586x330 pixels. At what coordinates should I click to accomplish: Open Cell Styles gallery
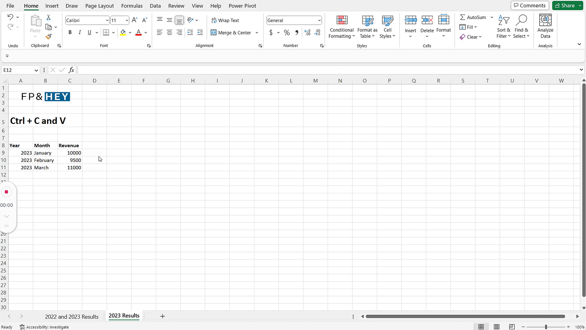tap(387, 27)
